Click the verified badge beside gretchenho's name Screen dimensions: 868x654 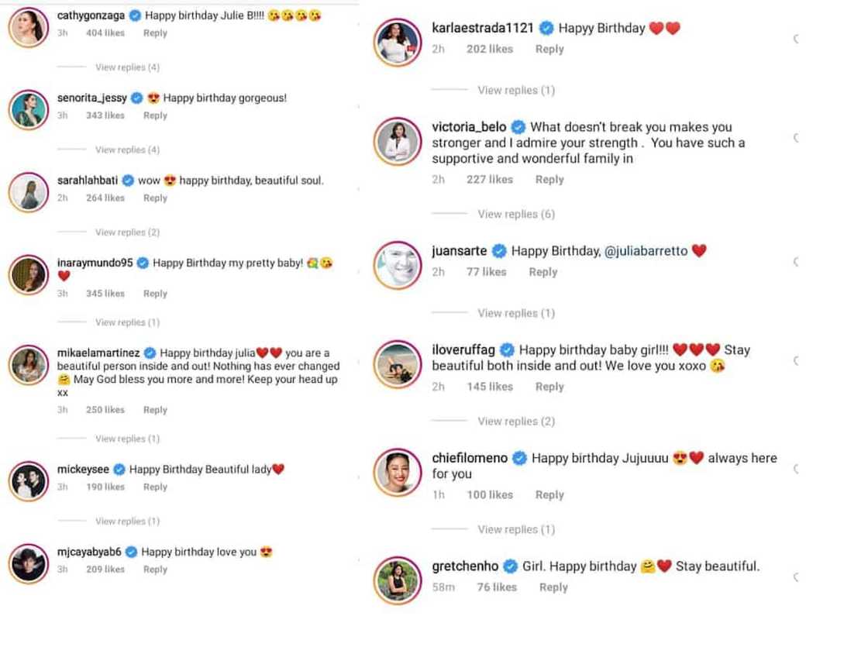[511, 566]
